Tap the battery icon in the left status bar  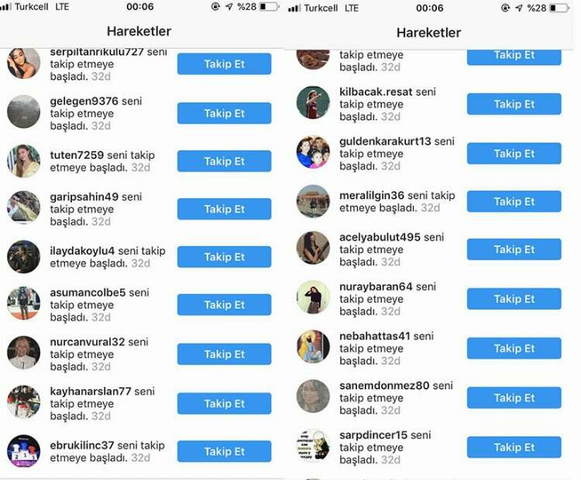pyautogui.click(x=270, y=7)
